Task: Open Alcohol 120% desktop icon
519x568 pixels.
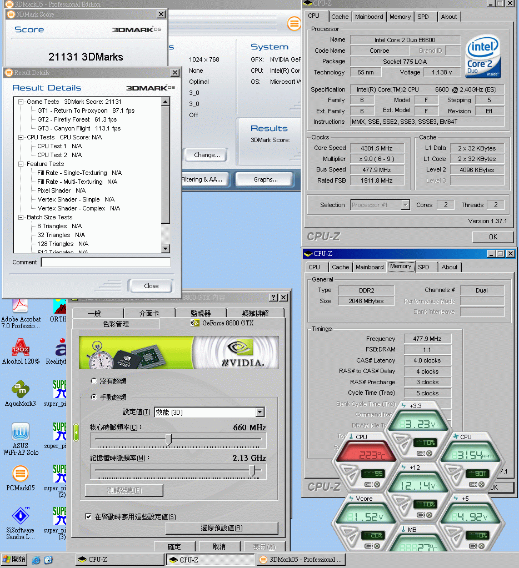Action: (x=21, y=351)
